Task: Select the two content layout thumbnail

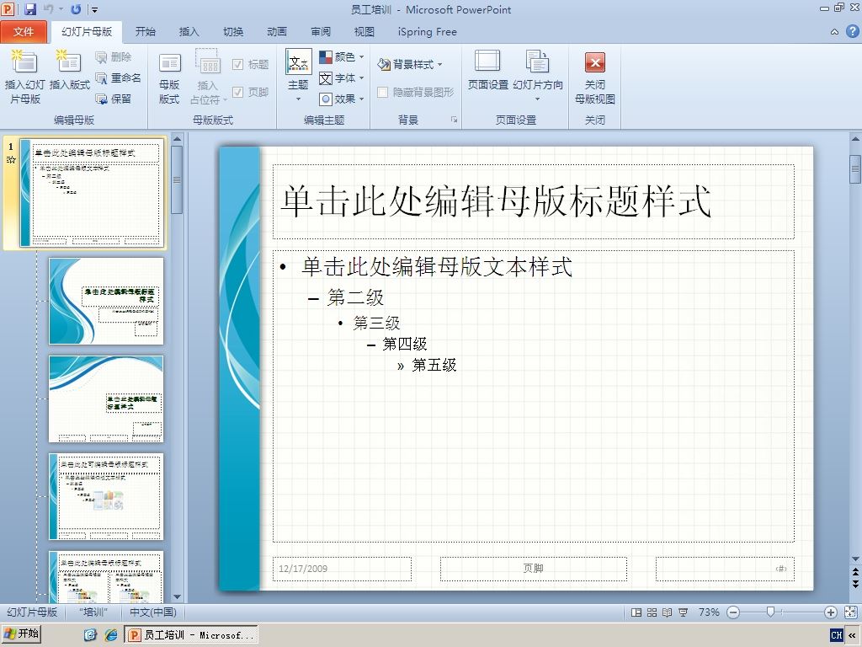Action: pos(106,576)
